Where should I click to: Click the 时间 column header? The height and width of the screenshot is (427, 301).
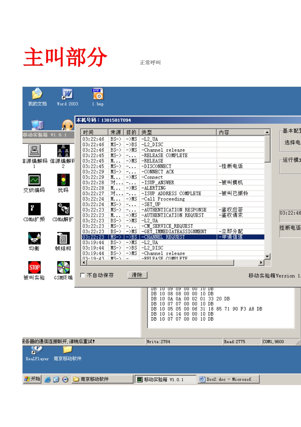pyautogui.click(x=94, y=132)
